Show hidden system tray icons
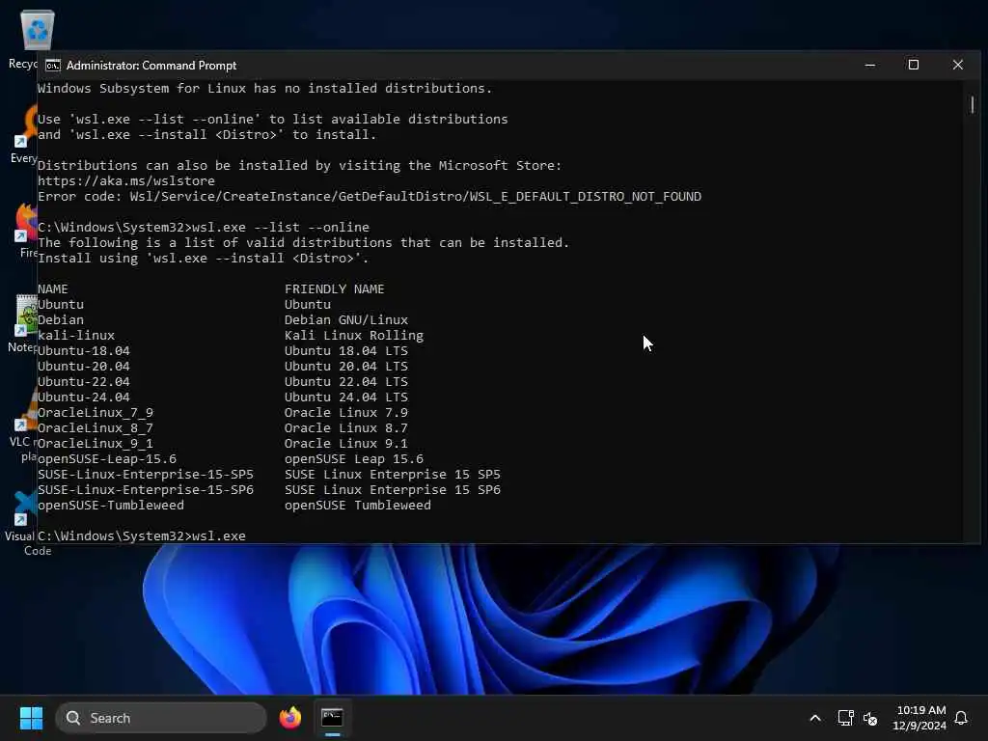The width and height of the screenshot is (988, 741). (814, 718)
